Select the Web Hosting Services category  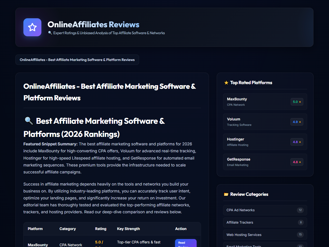coord(265,235)
